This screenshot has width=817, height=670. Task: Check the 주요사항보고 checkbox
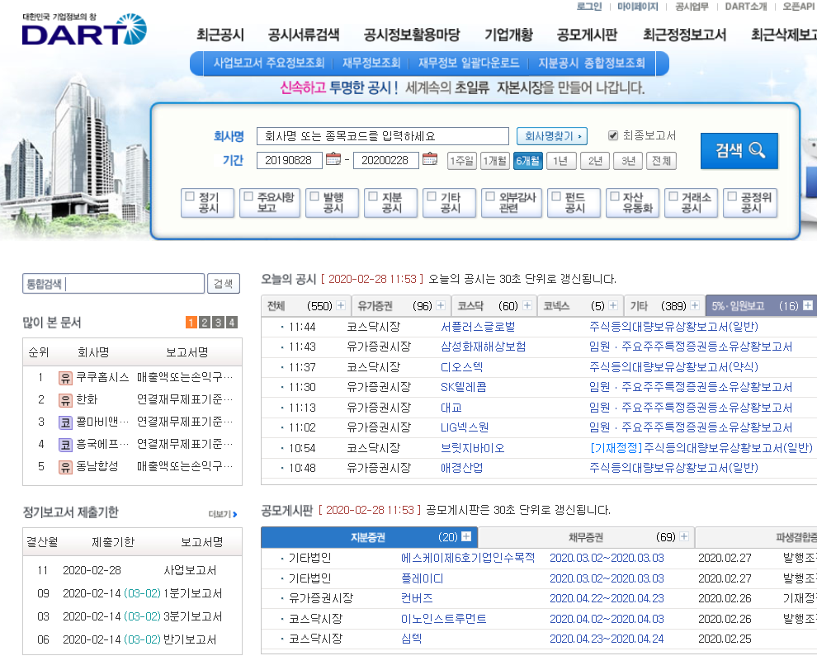(x=248, y=196)
